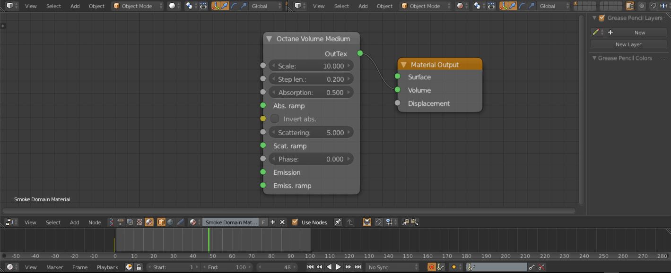Toggle the pin node tree icon
This screenshot has height=273, width=671.
(x=338, y=222)
